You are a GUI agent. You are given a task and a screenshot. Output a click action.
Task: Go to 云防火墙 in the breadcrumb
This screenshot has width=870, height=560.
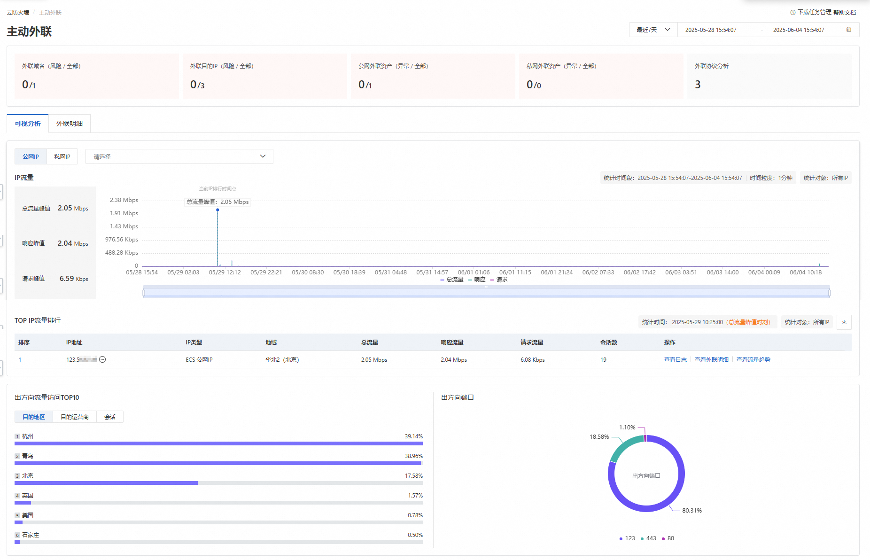[18, 12]
